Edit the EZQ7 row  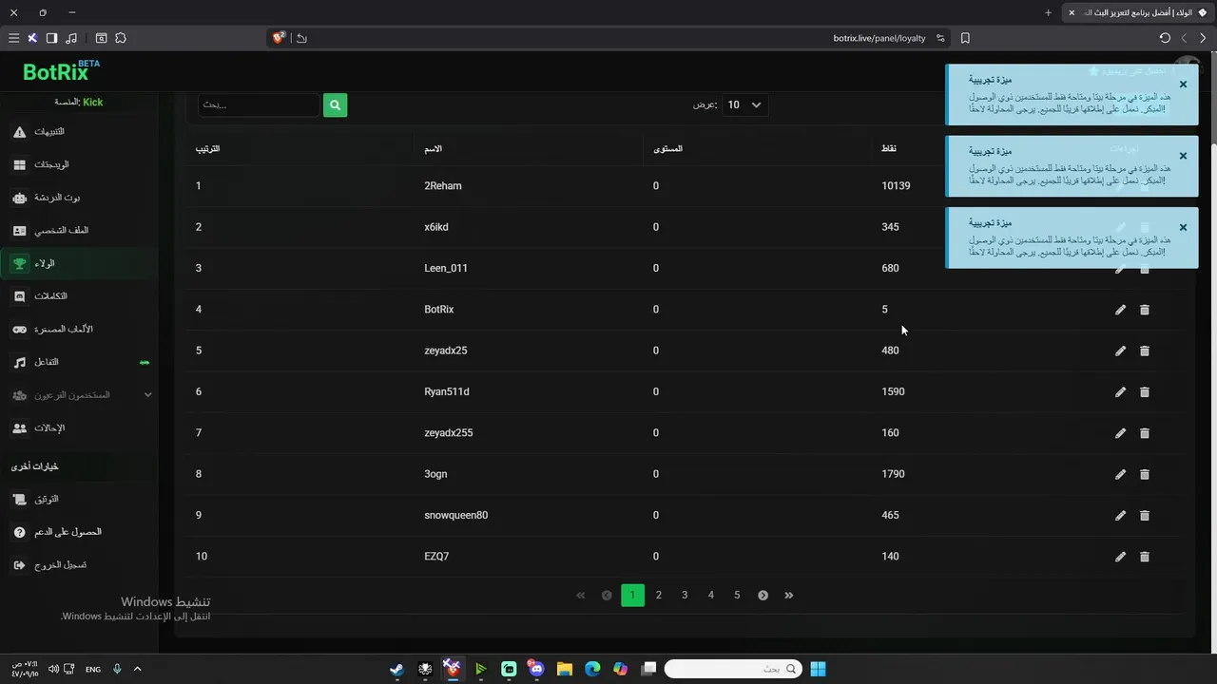pos(1120,557)
